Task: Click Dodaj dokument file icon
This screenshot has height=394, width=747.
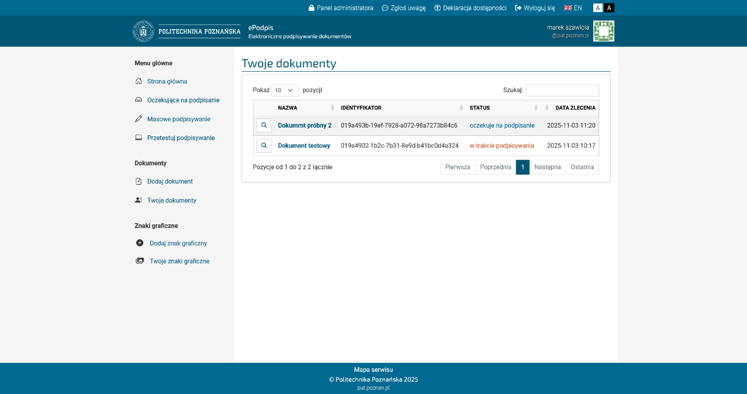Action: (139, 182)
